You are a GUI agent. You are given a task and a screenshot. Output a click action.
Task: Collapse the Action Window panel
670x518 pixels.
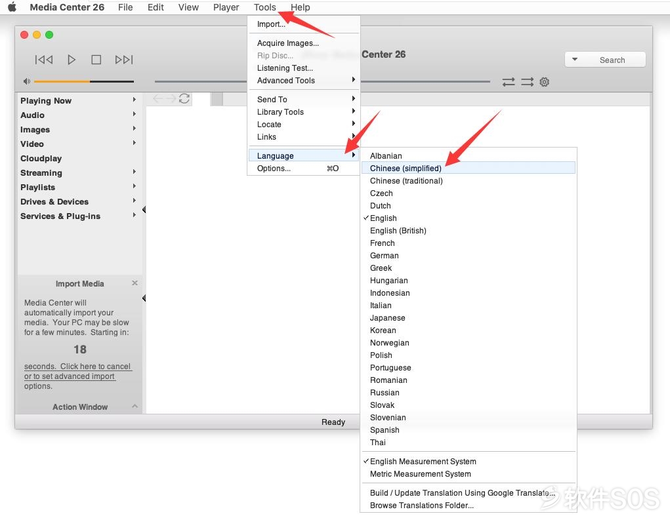tap(135, 406)
